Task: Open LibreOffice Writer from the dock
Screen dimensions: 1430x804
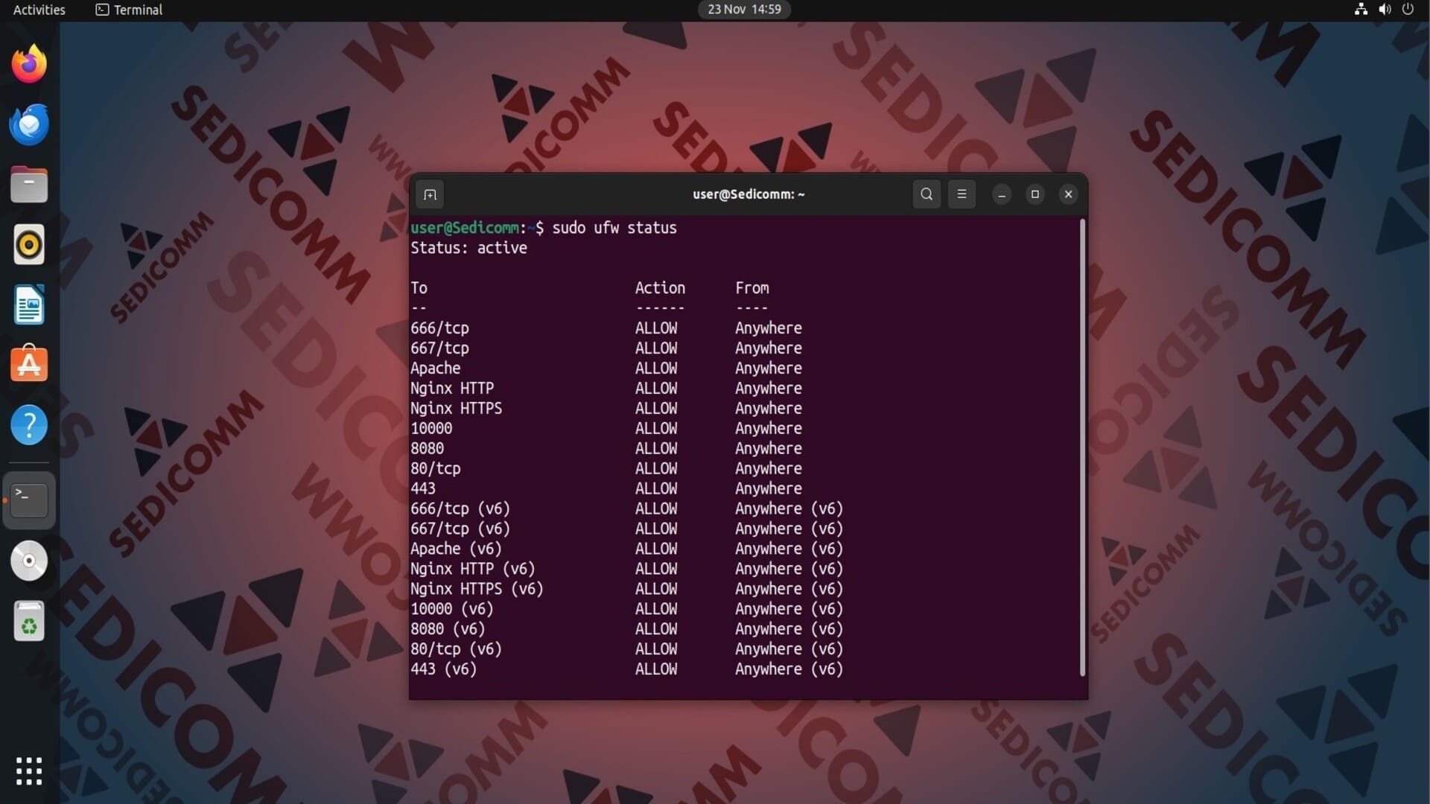Action: 29,305
